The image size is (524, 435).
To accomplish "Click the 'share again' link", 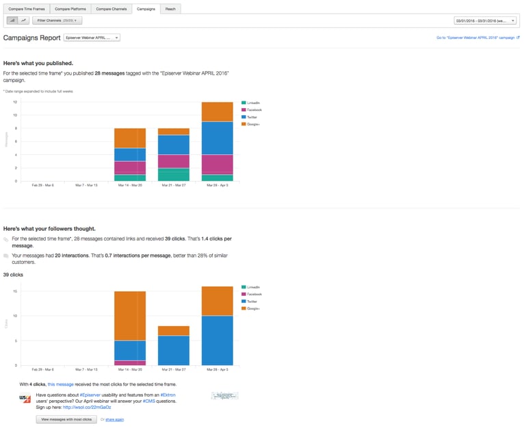I will [x=115, y=420].
